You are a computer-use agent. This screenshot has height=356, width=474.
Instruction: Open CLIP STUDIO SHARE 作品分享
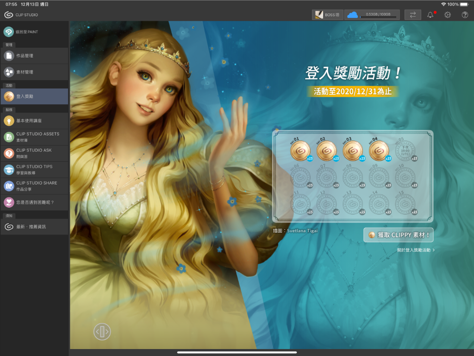34,186
